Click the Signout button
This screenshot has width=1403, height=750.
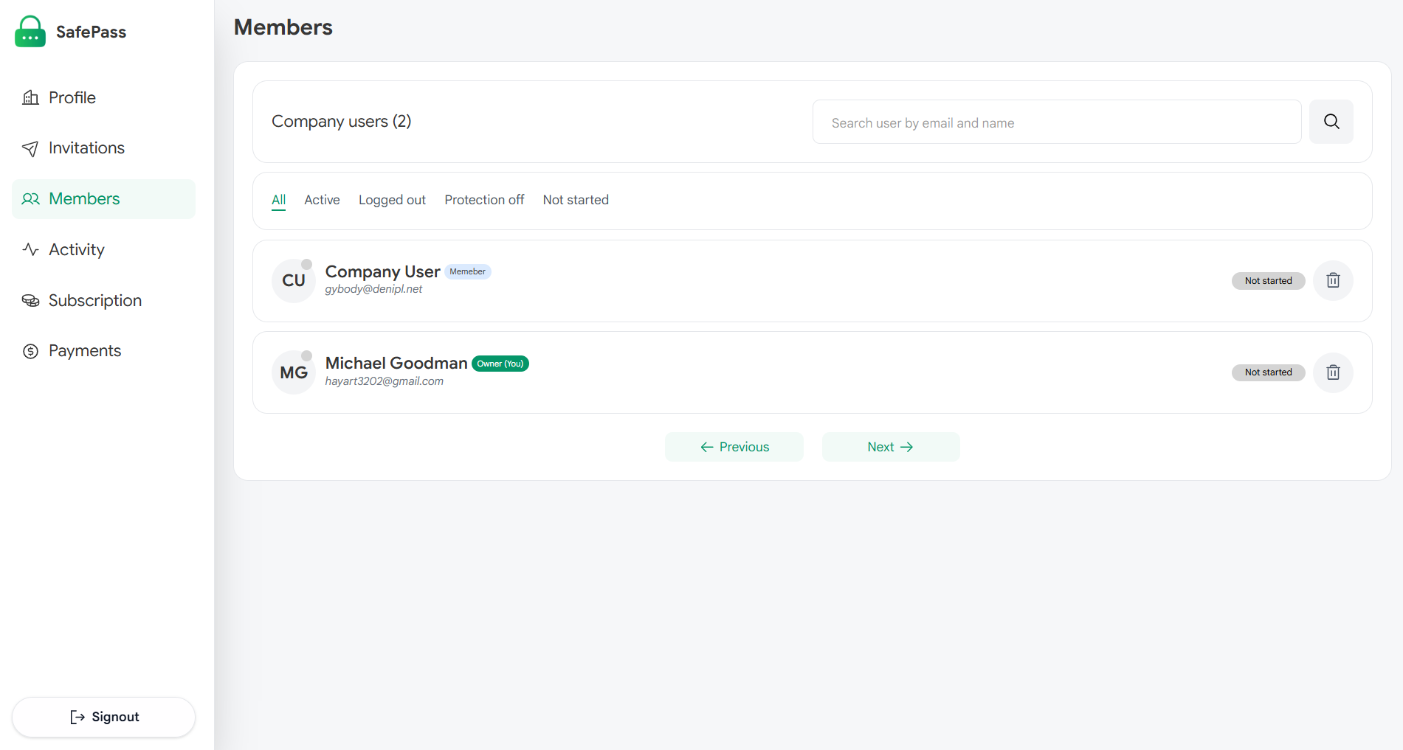pyautogui.click(x=103, y=717)
